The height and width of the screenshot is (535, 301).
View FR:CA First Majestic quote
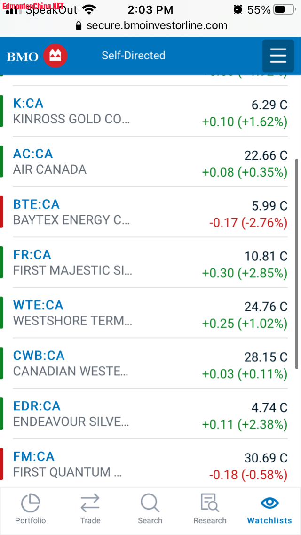32,255
